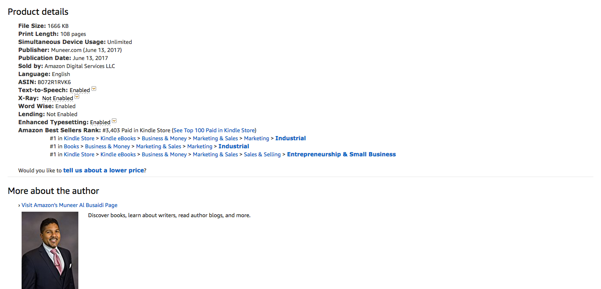The height and width of the screenshot is (289, 601).
Task: Expand the Enhanced Typesetting info dropdown arrow
Action: pyautogui.click(x=114, y=121)
